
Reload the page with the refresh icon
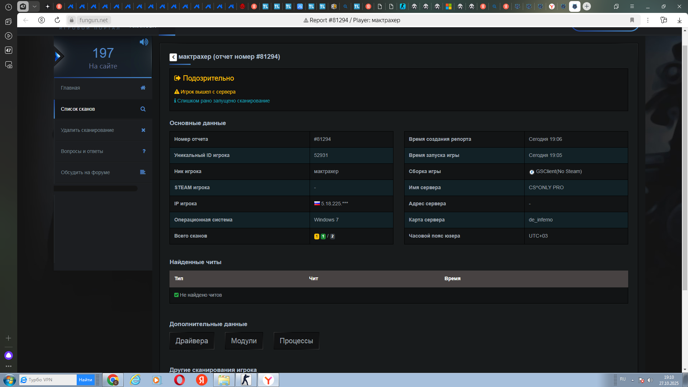point(57,20)
